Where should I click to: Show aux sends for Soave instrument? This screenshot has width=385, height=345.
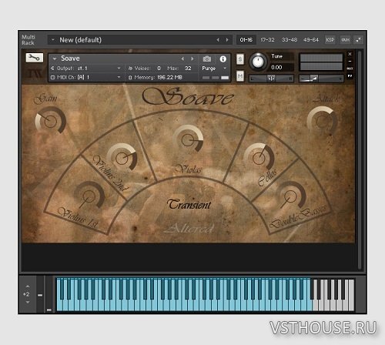click(350, 69)
